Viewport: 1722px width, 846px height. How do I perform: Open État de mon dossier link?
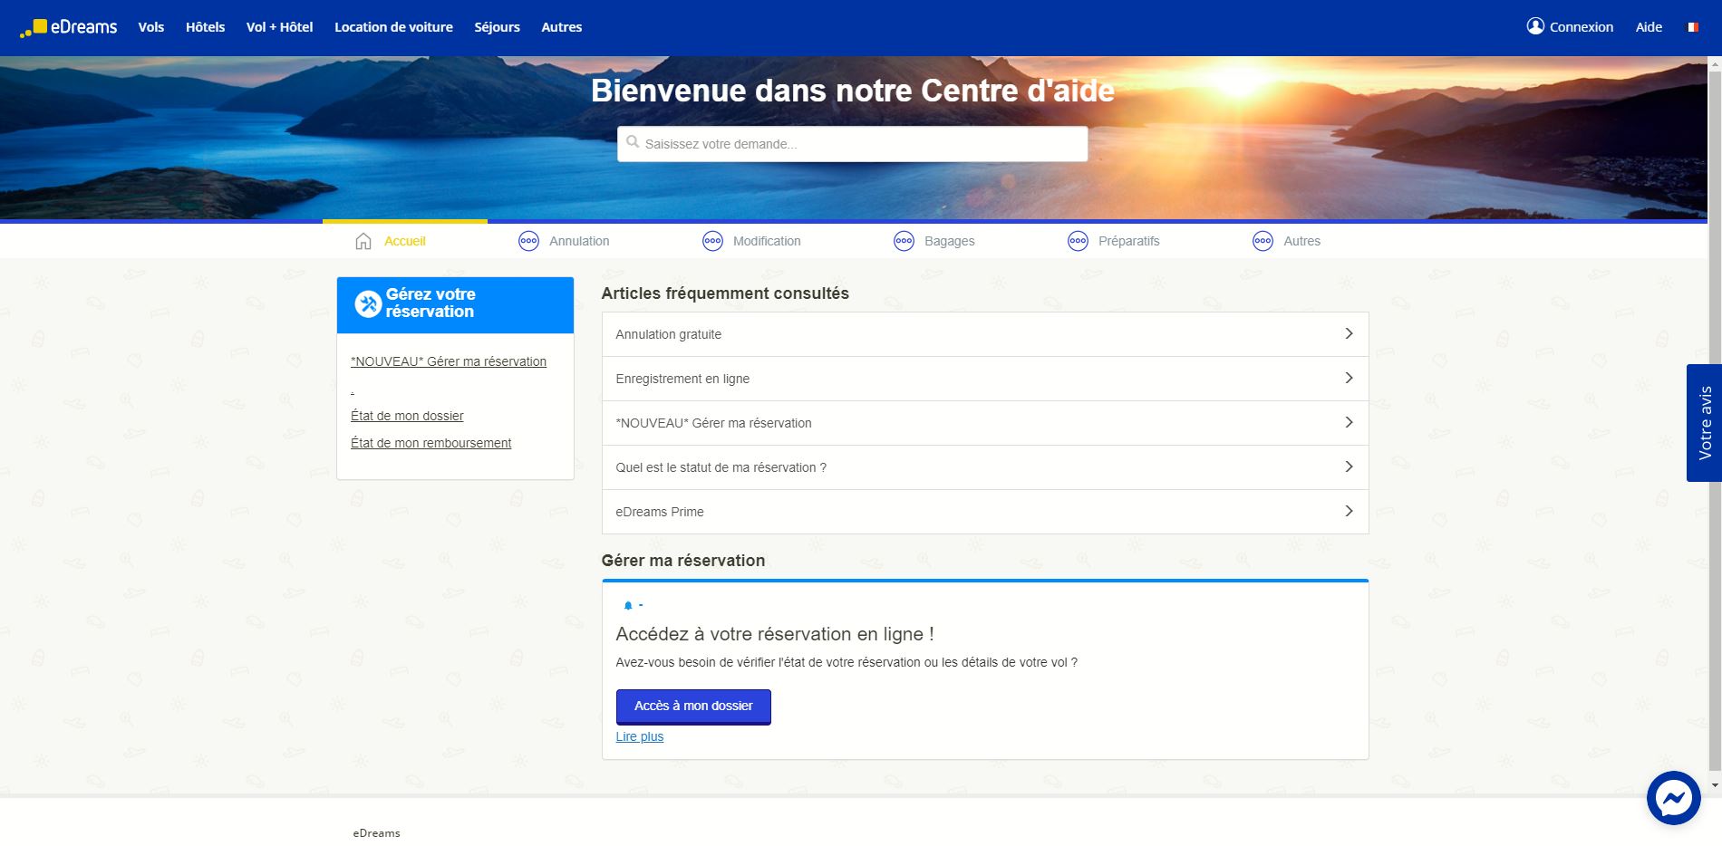[x=407, y=416]
